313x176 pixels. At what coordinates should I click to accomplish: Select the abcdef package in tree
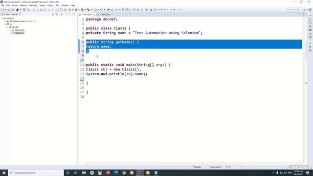pos(15,27)
